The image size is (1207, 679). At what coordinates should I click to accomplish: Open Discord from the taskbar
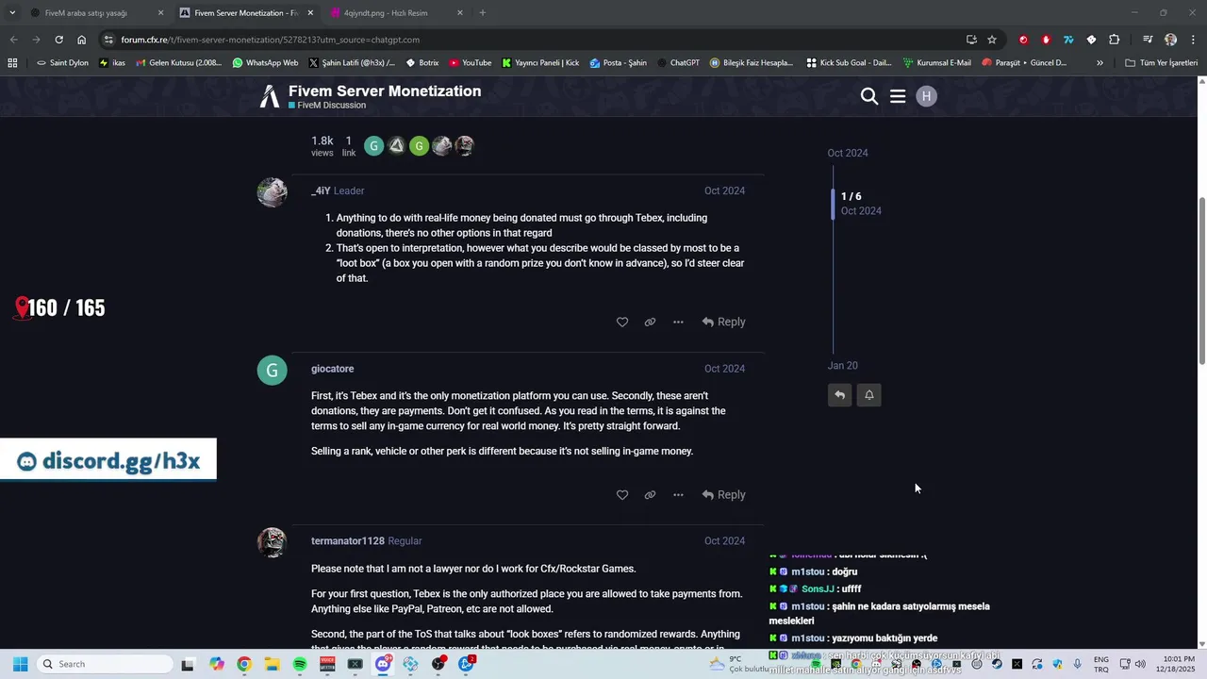(x=383, y=664)
